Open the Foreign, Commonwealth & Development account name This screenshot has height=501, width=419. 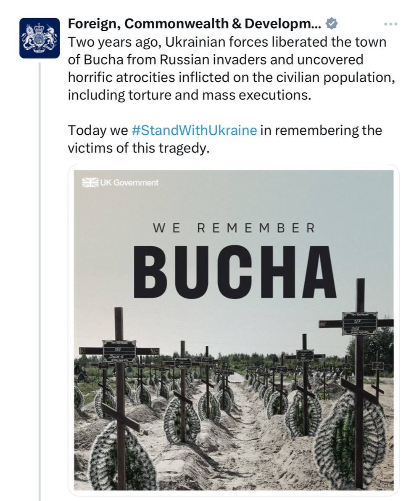[x=194, y=24]
